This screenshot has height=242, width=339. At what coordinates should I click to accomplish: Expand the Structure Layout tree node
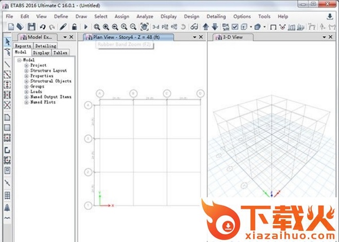click(26, 71)
